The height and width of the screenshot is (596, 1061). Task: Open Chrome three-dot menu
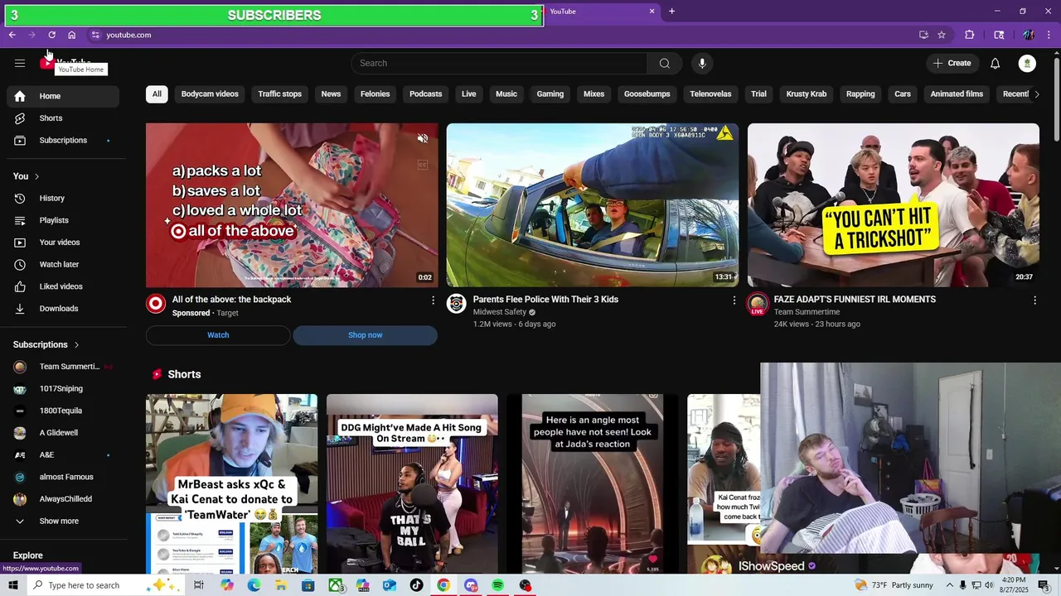(1049, 35)
